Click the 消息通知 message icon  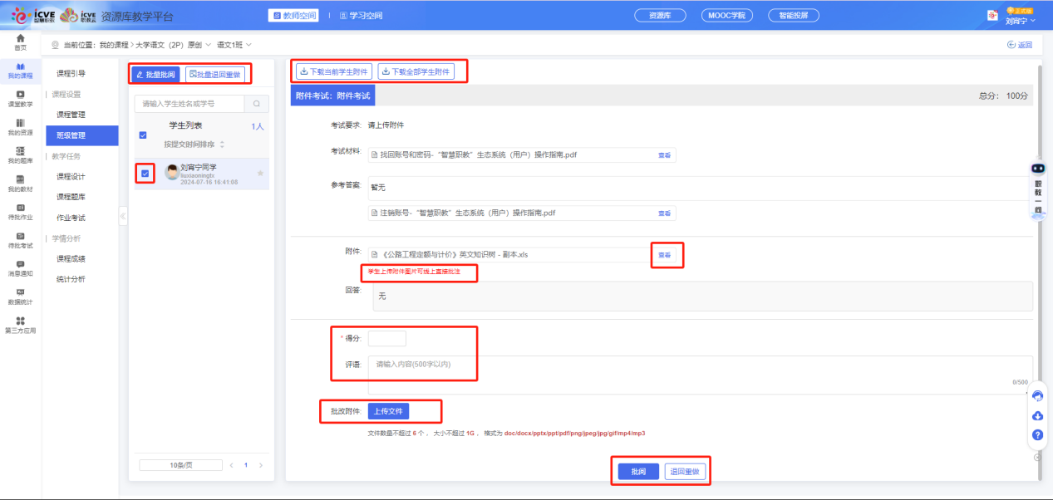20,267
